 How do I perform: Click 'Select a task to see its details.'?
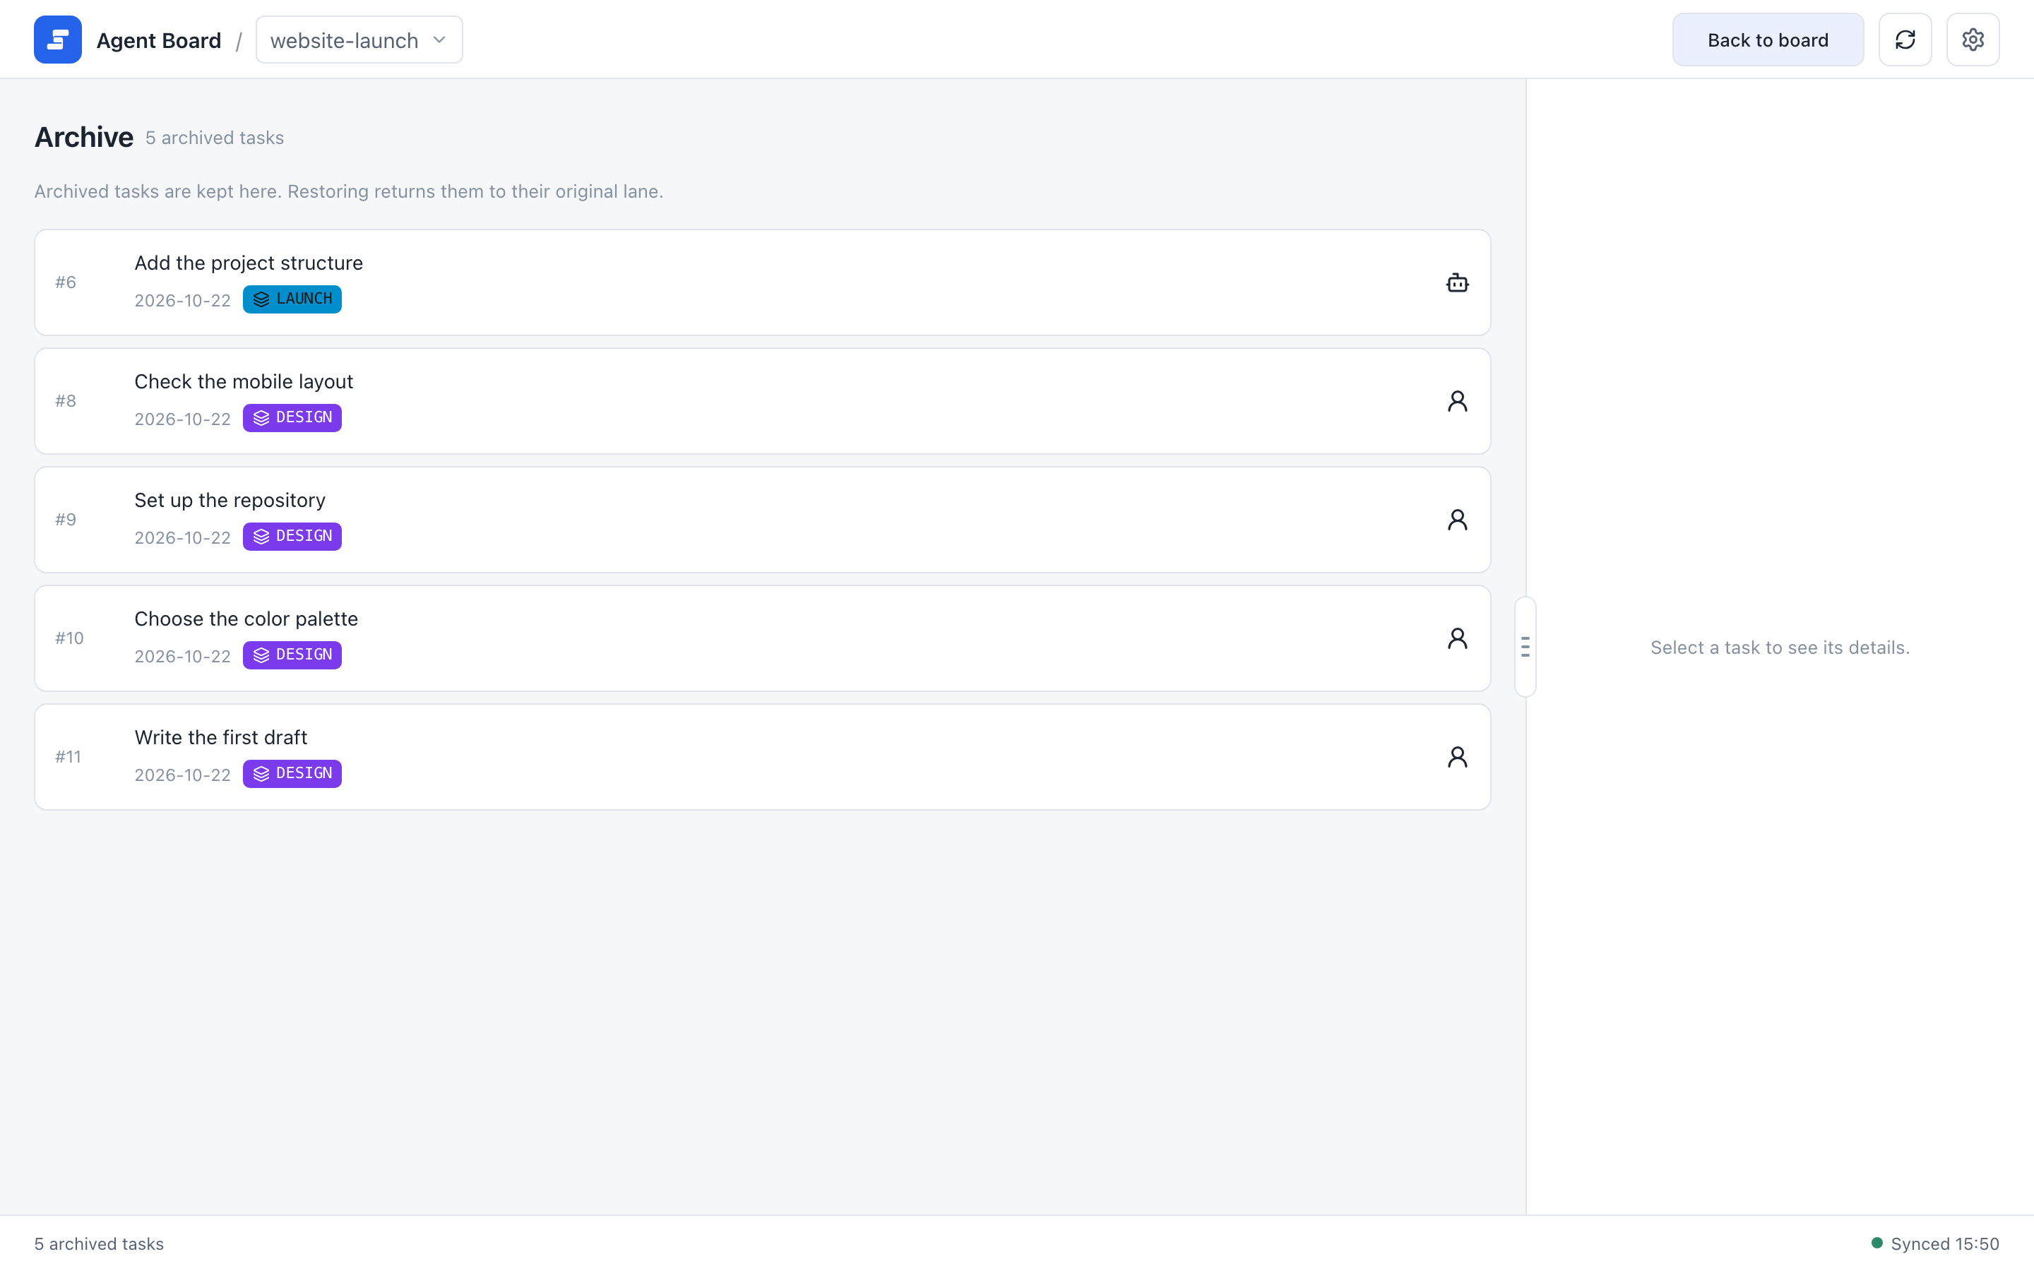[1779, 648]
